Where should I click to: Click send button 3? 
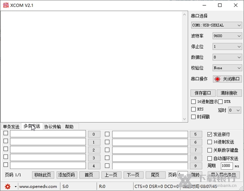pyautogui.click(x=94, y=158)
